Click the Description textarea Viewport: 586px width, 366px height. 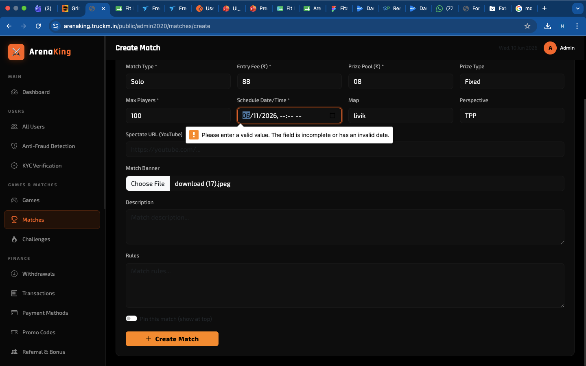(x=345, y=227)
